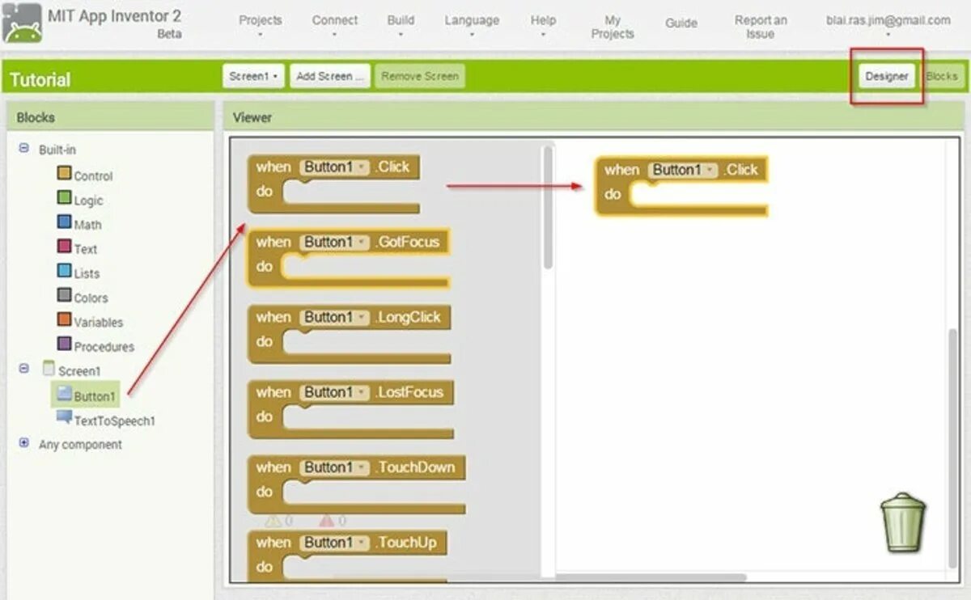Open the Guide link
The height and width of the screenshot is (600, 971).
(681, 23)
